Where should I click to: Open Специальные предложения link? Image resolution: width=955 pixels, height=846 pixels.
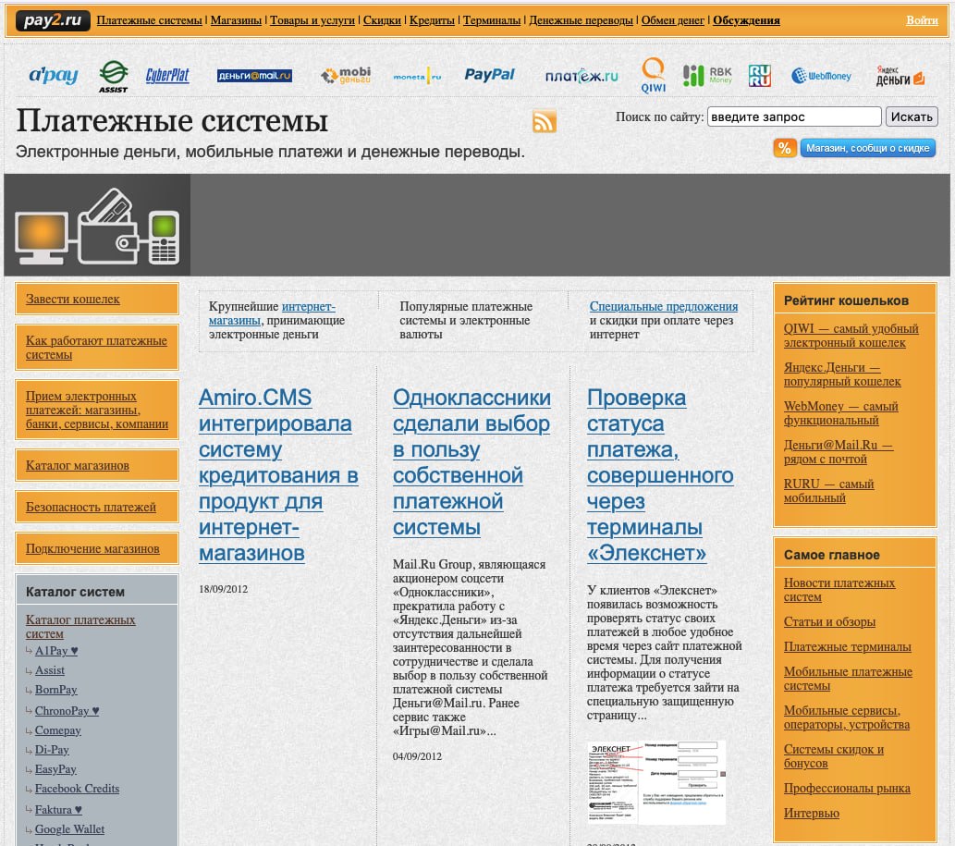(x=664, y=306)
